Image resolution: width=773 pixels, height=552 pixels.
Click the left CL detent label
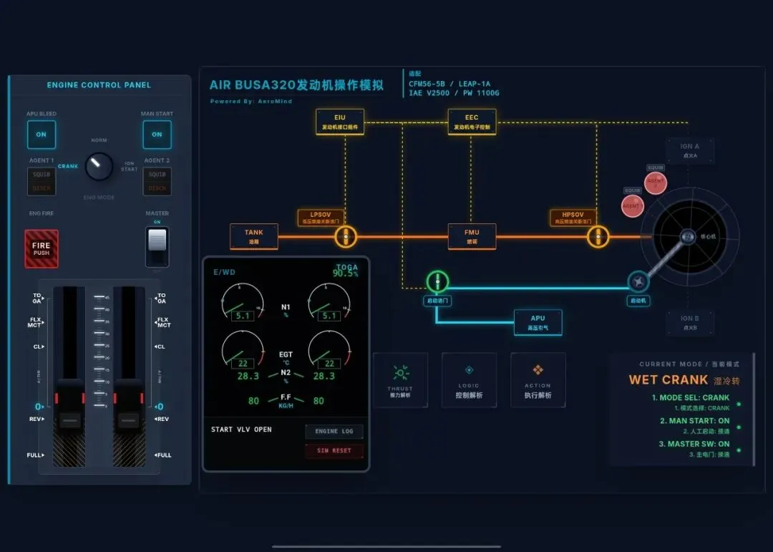[x=39, y=347]
